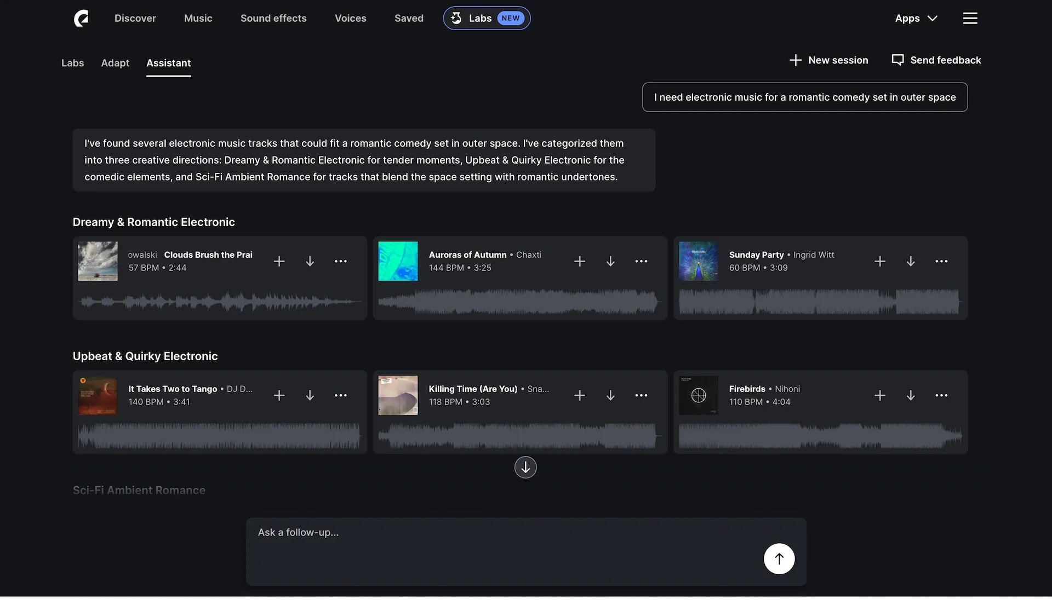
Task: Click the scroll down arrow circle
Action: (x=525, y=468)
